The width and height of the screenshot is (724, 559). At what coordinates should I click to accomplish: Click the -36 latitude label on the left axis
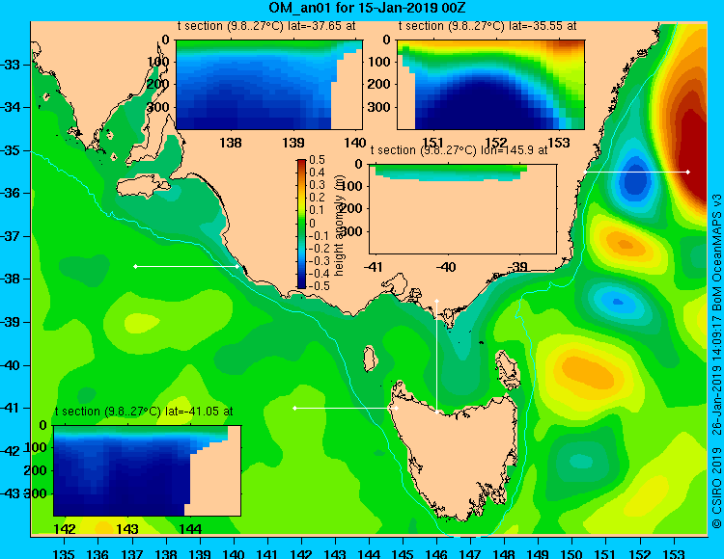pos(11,193)
